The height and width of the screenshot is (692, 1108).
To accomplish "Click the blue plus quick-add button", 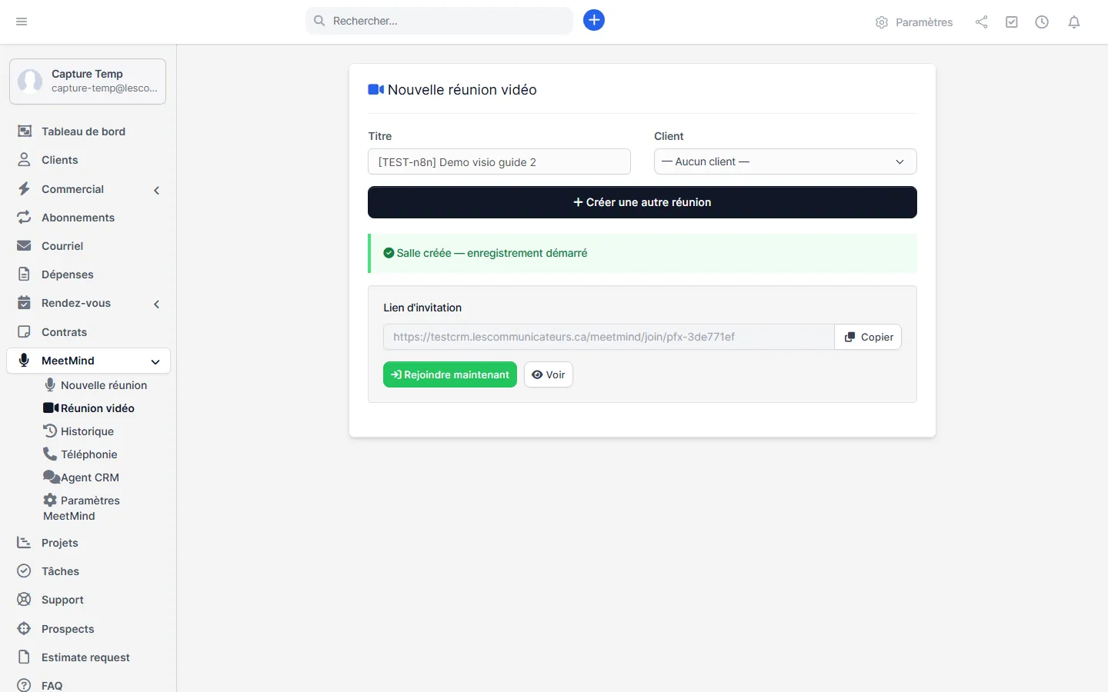I will 594,20.
